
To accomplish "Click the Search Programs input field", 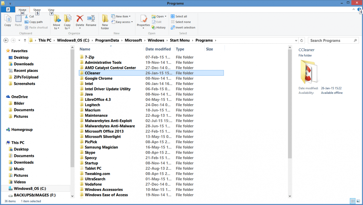I will pyautogui.click(x=331, y=40).
